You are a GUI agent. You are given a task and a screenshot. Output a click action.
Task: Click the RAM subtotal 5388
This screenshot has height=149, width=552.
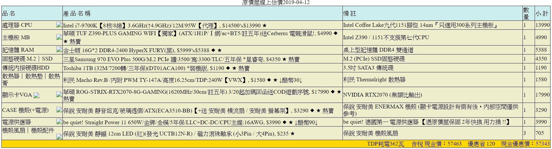[x=541, y=50]
